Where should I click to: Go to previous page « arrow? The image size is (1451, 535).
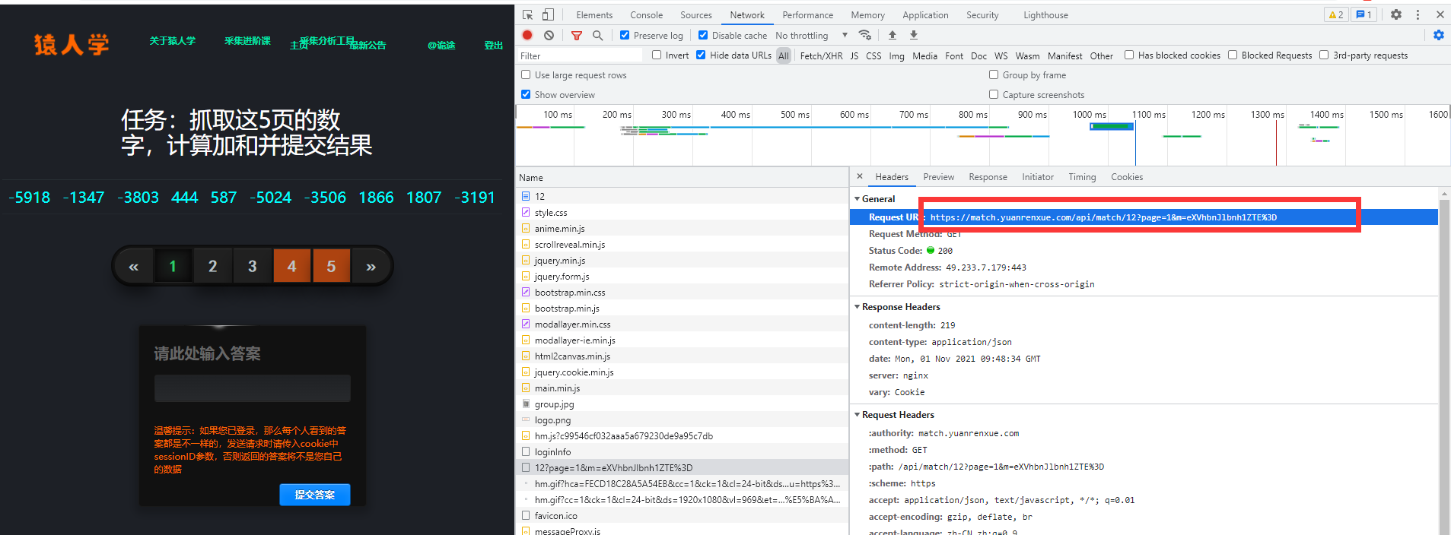134,266
